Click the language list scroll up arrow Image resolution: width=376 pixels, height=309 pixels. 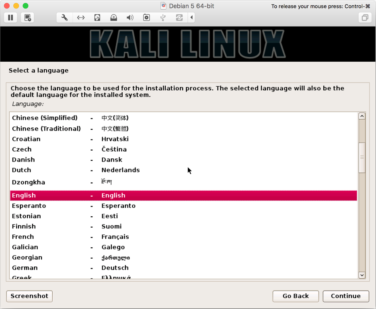pyautogui.click(x=362, y=116)
